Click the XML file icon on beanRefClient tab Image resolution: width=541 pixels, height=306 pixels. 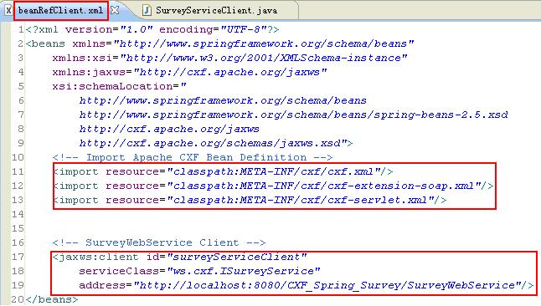8,11
